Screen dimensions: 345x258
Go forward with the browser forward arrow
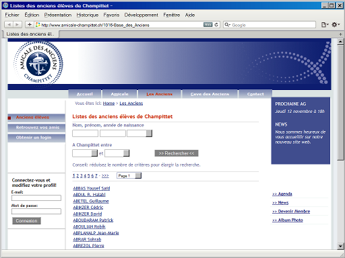pos(18,24)
